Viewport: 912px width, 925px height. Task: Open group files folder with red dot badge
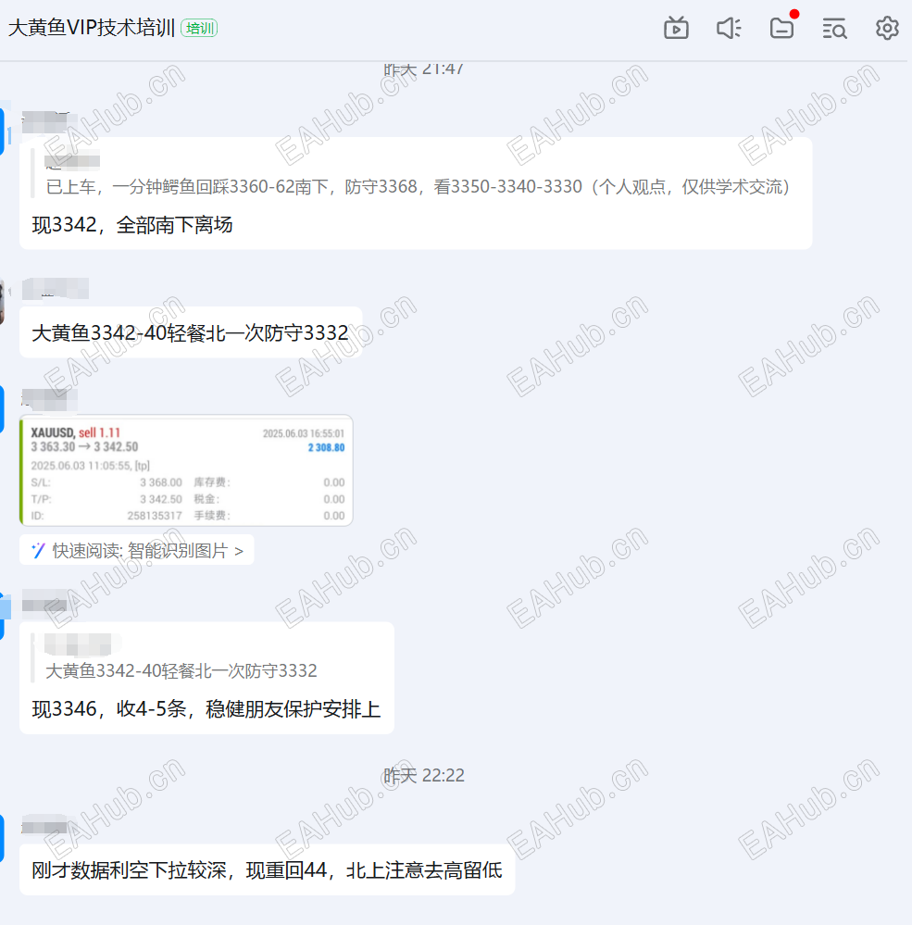point(781,28)
